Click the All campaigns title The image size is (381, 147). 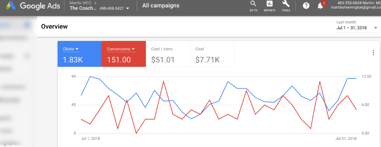161,5
